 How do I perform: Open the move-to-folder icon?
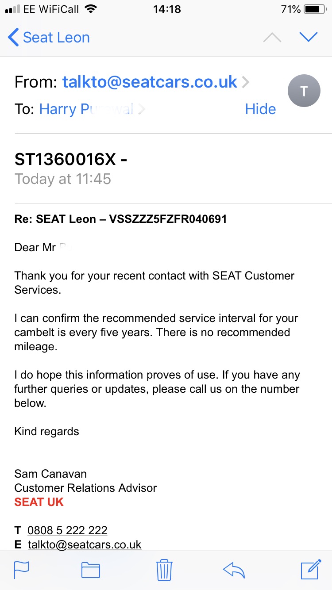(x=91, y=570)
